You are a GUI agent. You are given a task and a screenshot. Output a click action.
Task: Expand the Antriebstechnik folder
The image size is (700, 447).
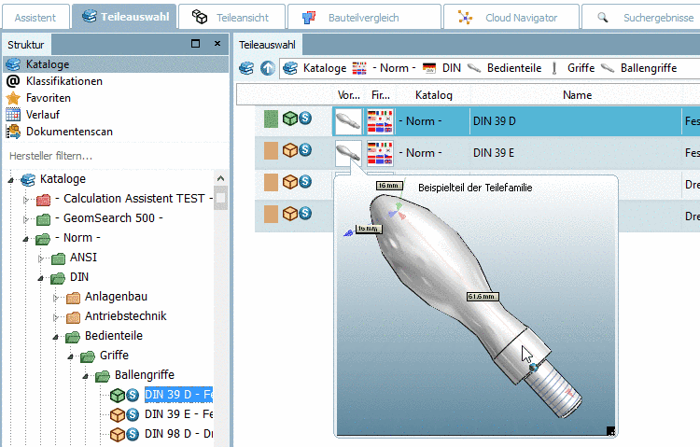56,317
